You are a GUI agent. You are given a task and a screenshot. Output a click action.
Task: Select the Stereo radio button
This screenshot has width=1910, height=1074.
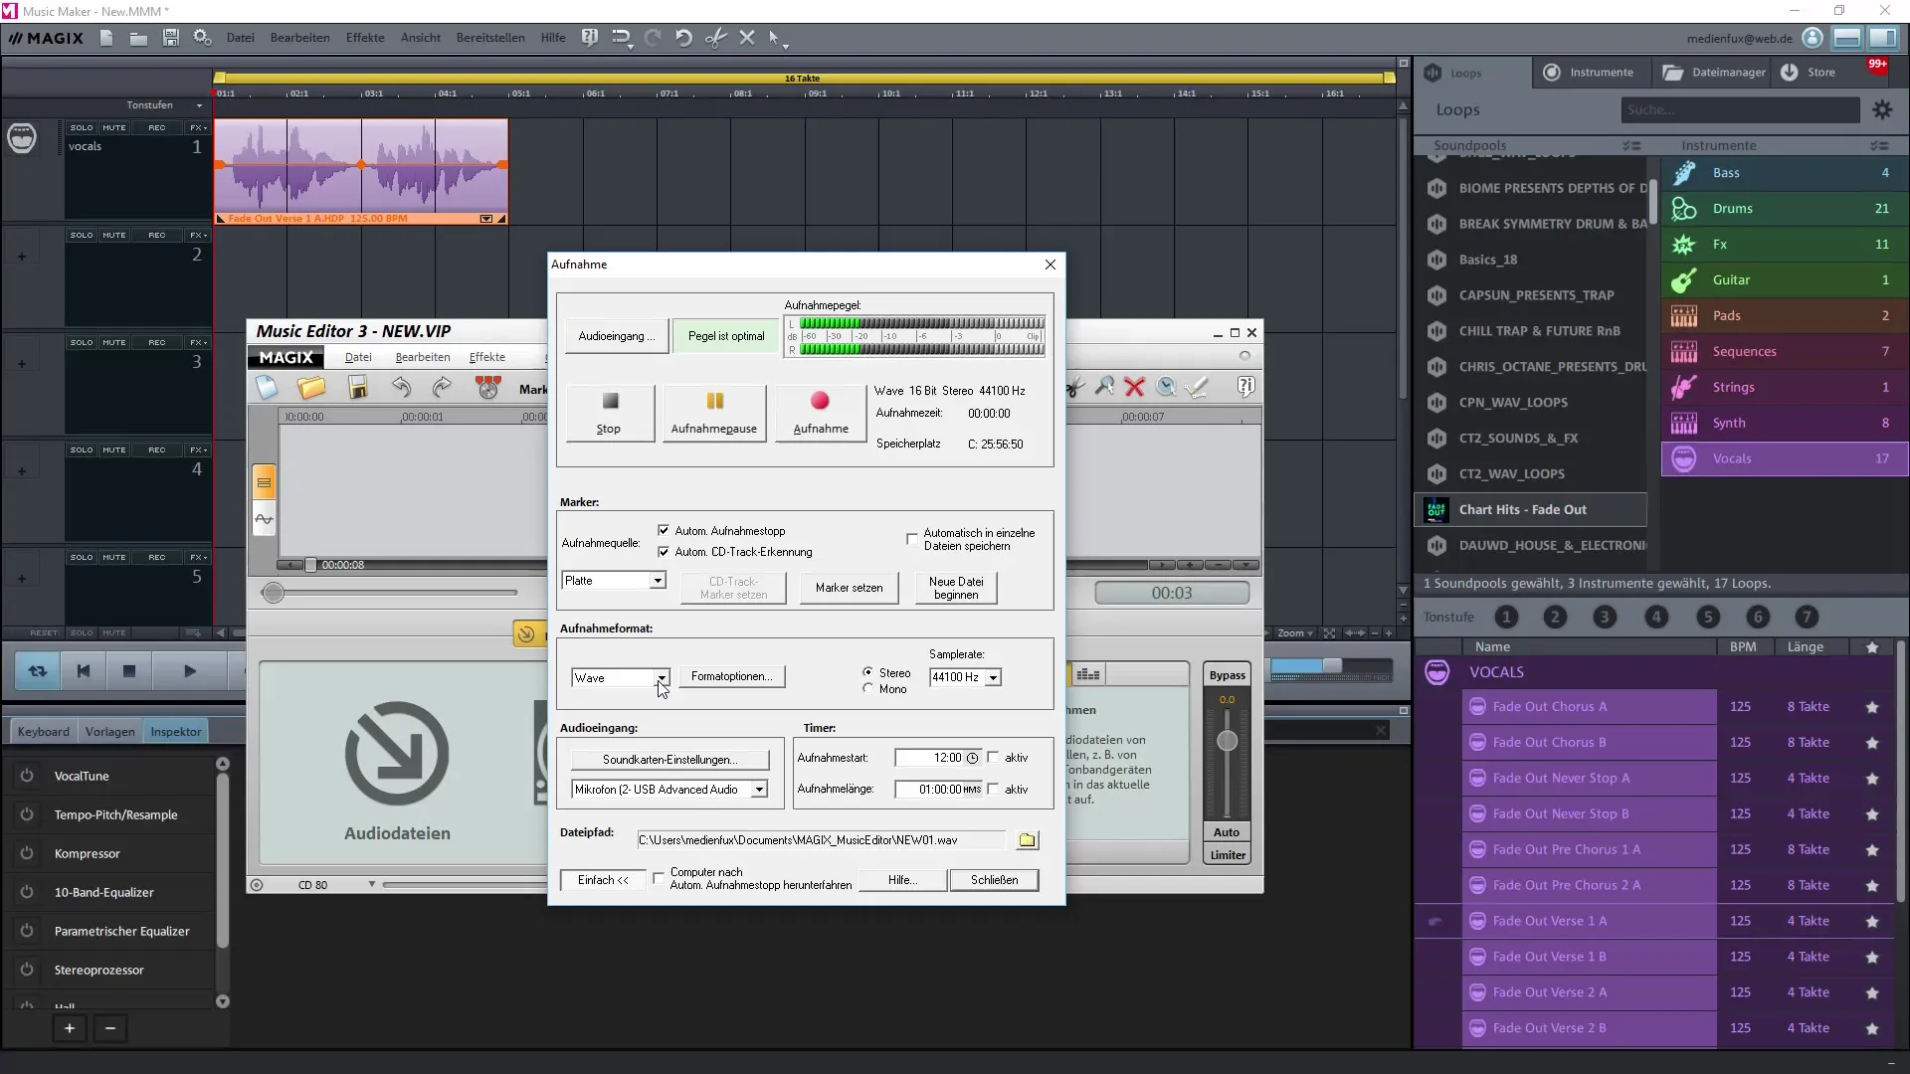868,673
